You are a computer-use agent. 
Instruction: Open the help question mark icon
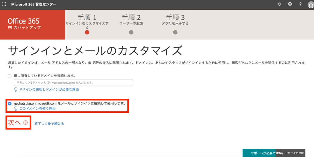(x=300, y=4)
